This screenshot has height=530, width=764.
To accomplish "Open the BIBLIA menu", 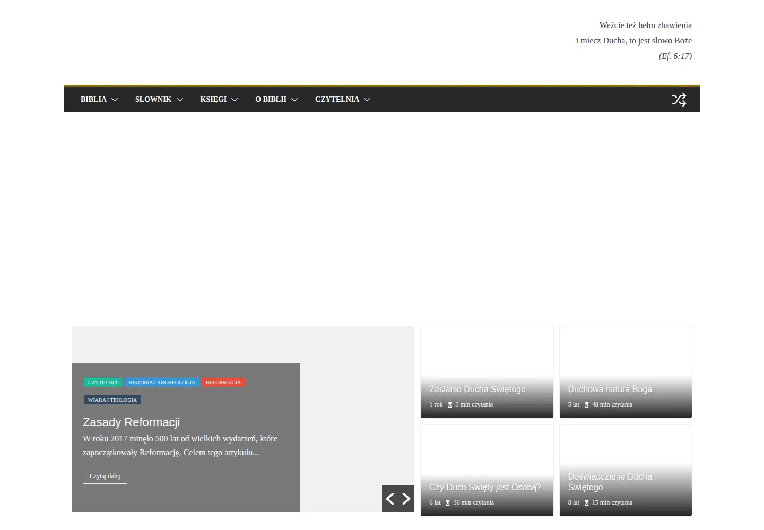I will (93, 99).
